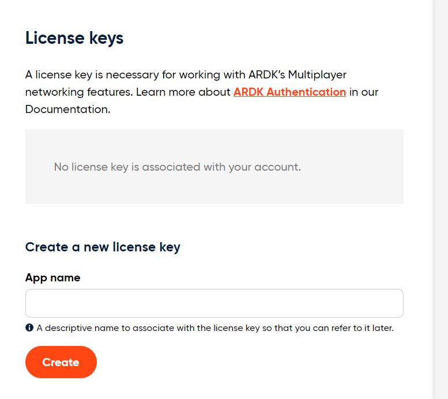The height and width of the screenshot is (399, 448).
Task: Click 'in our' text after the orange link
Action: coord(364,92)
